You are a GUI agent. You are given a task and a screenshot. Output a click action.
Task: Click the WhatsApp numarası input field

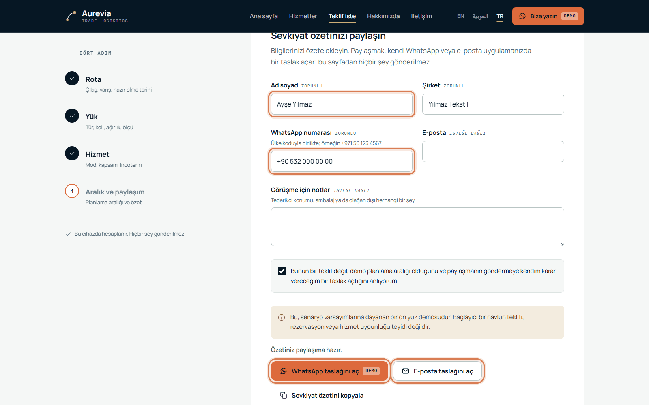[x=342, y=161]
